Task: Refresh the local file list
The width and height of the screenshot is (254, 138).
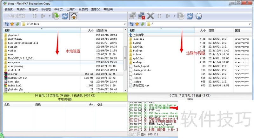Action: coord(65,16)
